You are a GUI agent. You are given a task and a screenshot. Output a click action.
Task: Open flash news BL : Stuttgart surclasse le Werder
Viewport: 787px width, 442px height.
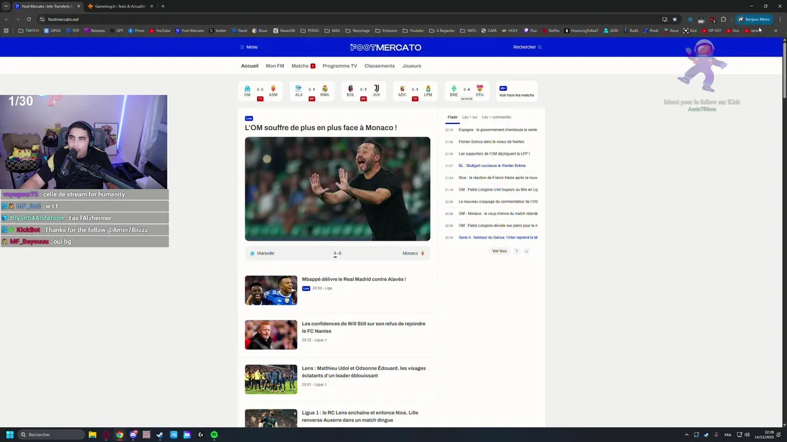pos(492,166)
